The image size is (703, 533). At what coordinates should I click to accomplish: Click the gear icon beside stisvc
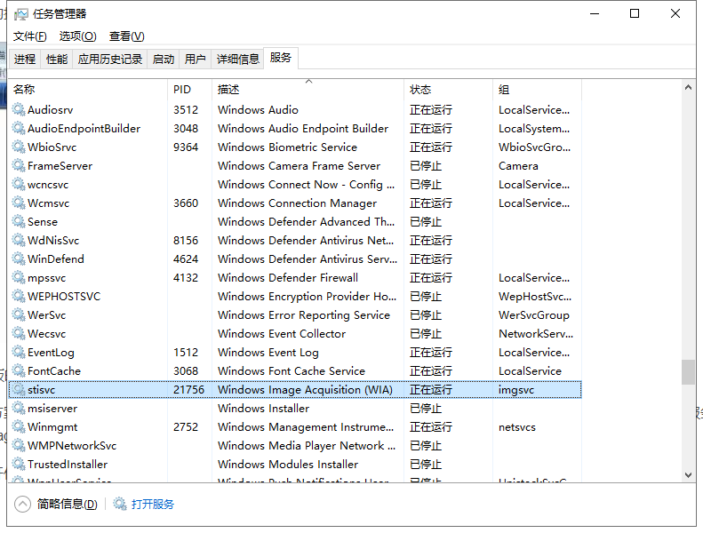(x=19, y=389)
